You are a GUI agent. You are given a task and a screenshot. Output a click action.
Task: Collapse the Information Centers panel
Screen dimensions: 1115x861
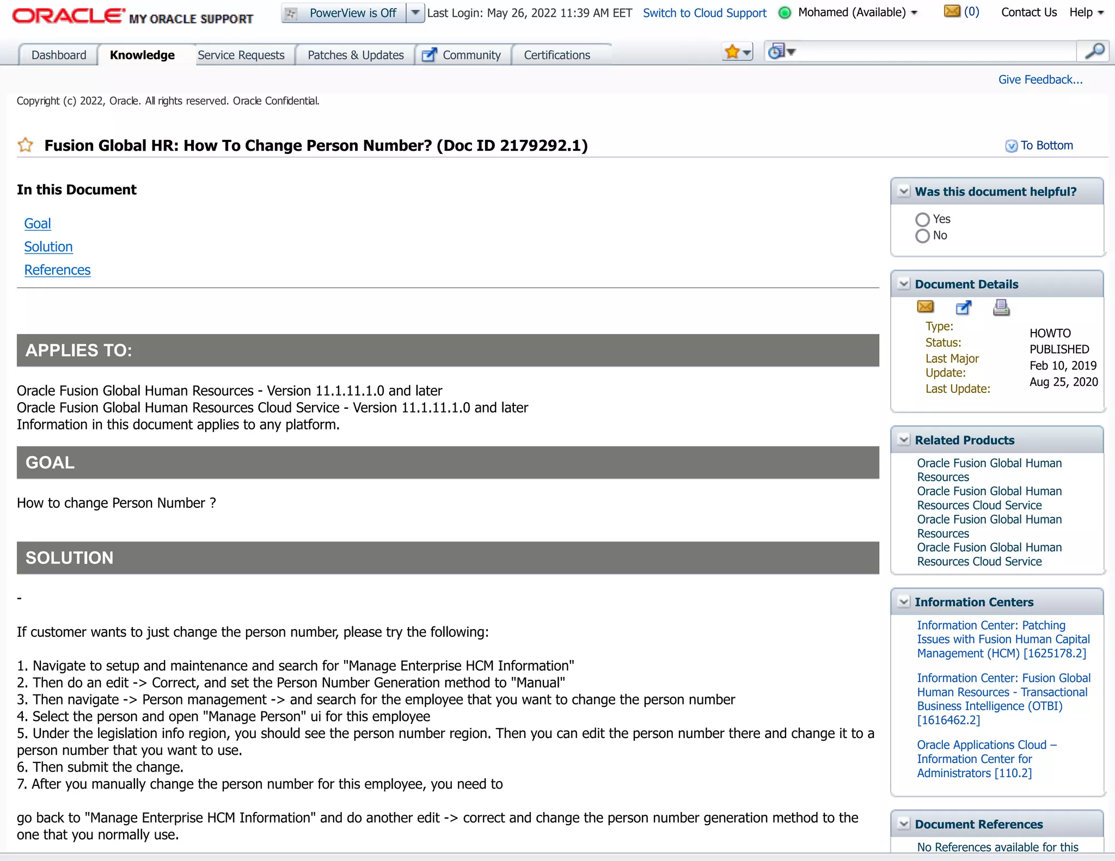(x=904, y=602)
